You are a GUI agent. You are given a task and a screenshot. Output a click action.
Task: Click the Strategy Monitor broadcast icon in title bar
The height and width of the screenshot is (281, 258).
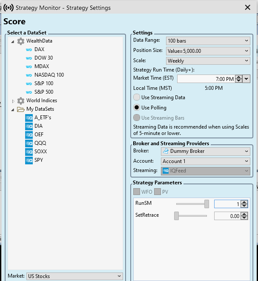click(x=9, y=8)
